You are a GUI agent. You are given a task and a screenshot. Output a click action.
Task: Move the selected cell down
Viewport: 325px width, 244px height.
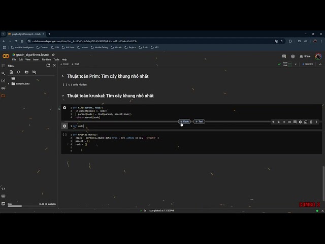coord(279,122)
